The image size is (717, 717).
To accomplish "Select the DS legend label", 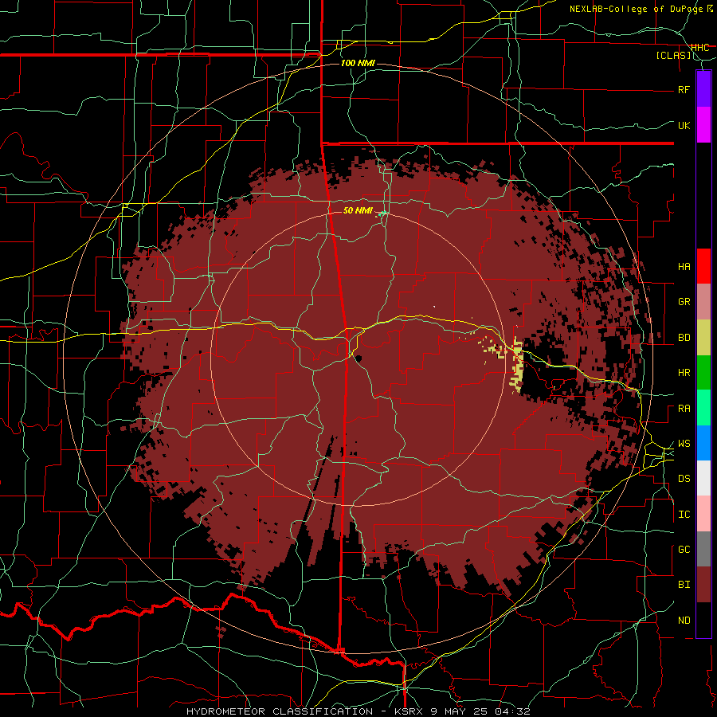I will tap(684, 479).
